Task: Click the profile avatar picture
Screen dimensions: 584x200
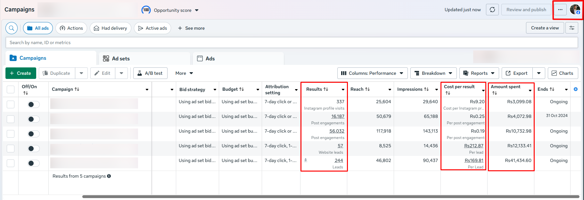Action: [x=575, y=10]
